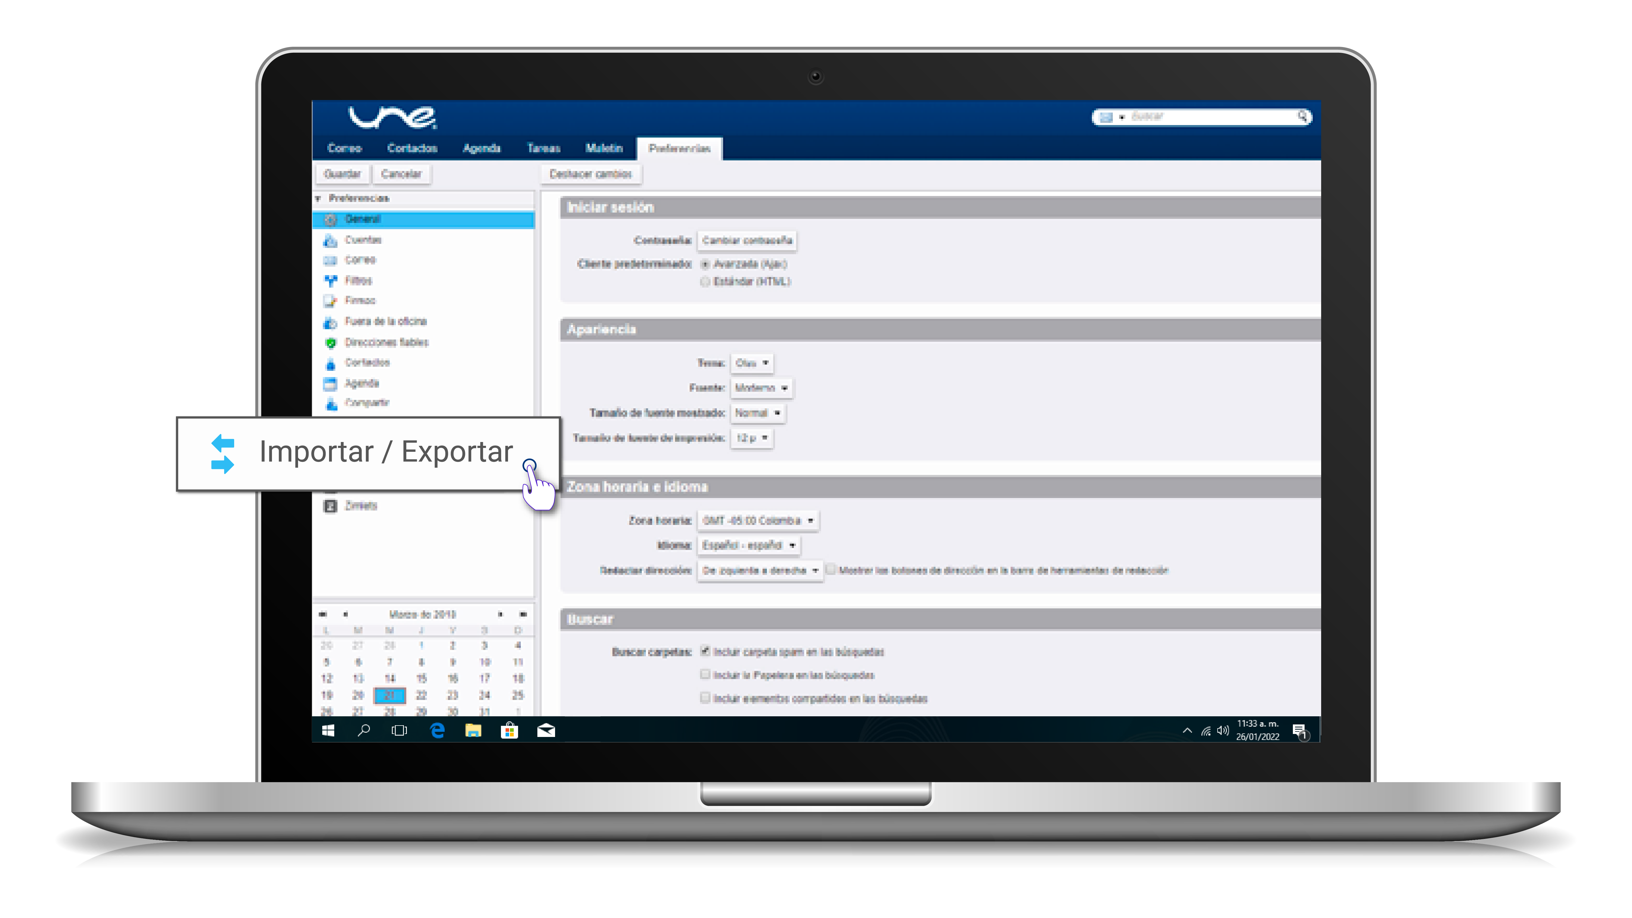Click the Zimlets icon in sidebar
This screenshot has width=1632, height=918.
pyautogui.click(x=330, y=506)
